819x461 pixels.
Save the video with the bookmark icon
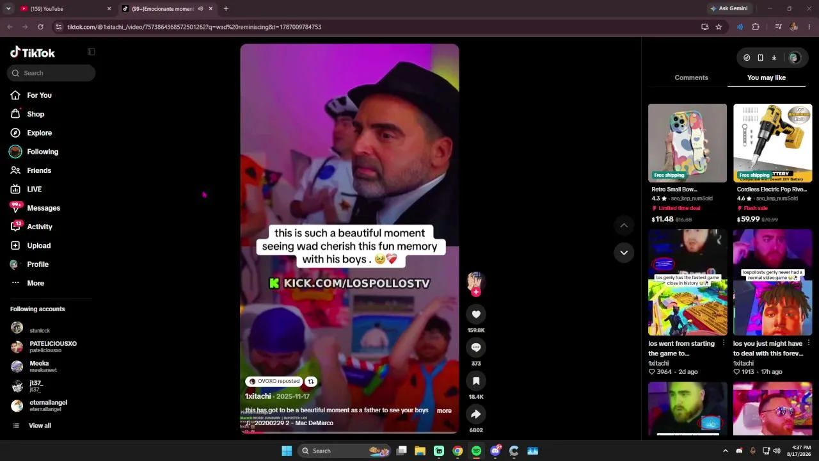pos(476,381)
